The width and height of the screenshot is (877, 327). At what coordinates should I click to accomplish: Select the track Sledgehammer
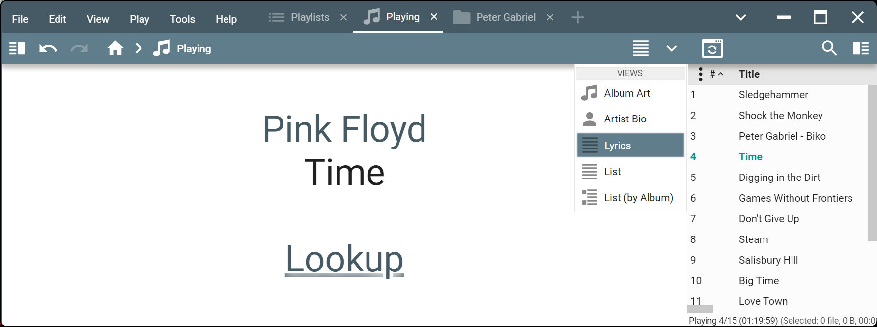pyautogui.click(x=773, y=95)
